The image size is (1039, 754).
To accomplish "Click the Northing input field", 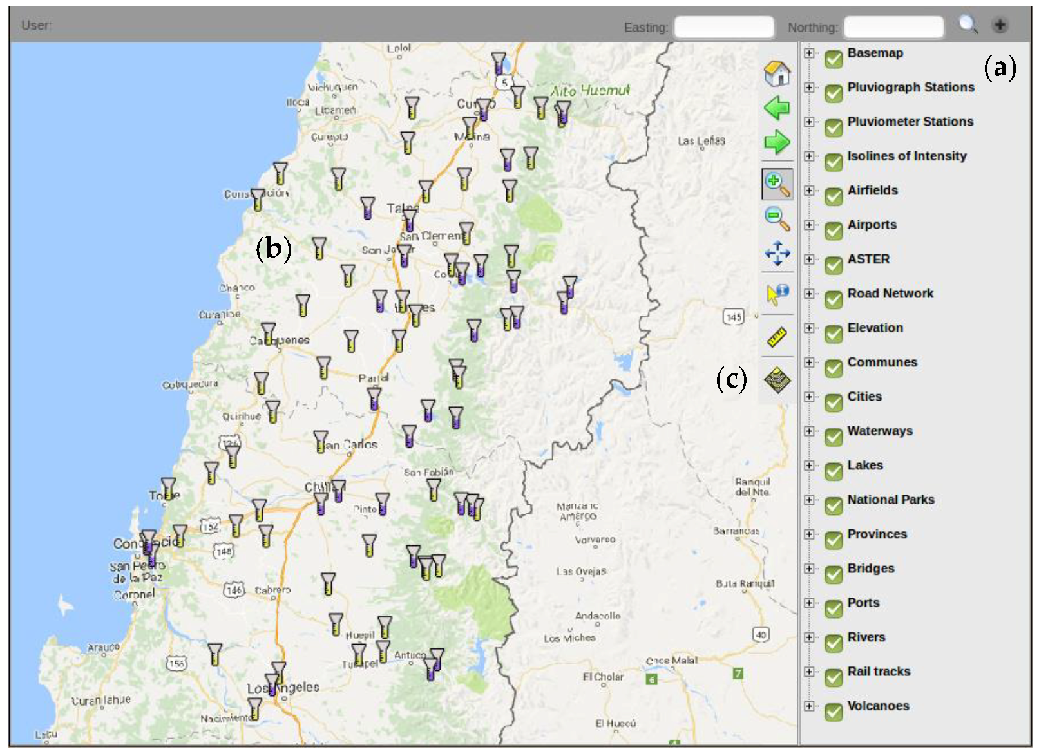I will coord(893,28).
